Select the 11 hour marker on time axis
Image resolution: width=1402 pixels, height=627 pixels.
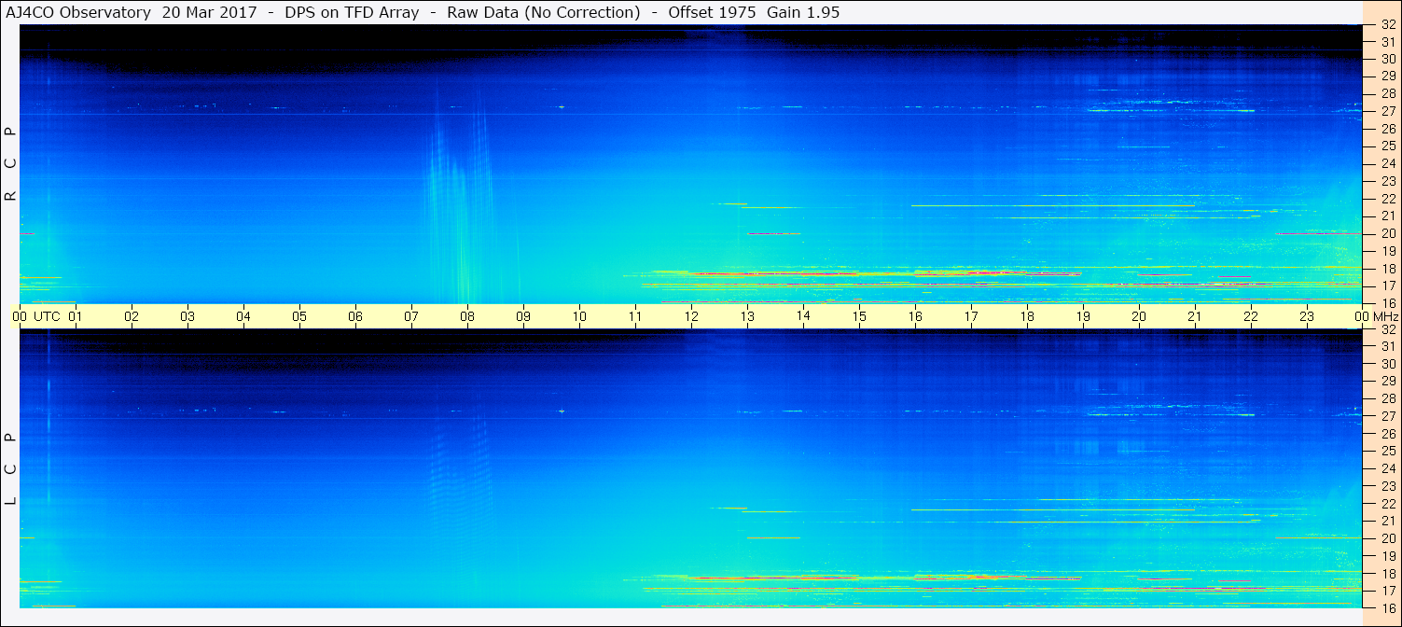pyautogui.click(x=635, y=316)
